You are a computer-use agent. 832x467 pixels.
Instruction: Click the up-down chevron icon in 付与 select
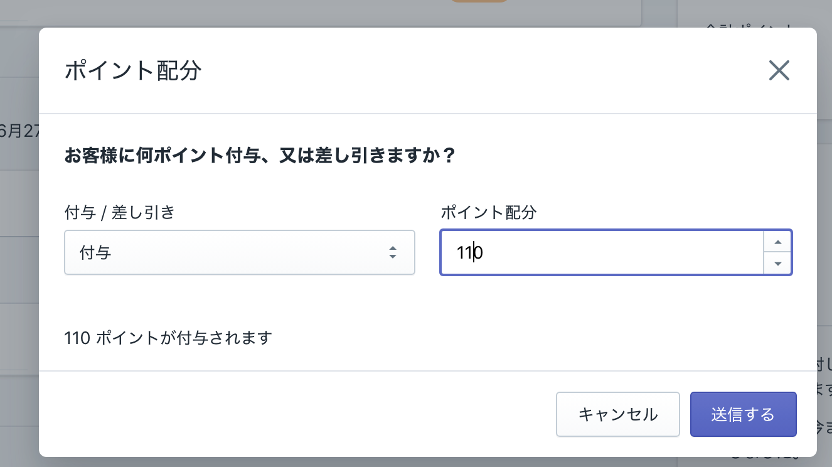coord(392,252)
